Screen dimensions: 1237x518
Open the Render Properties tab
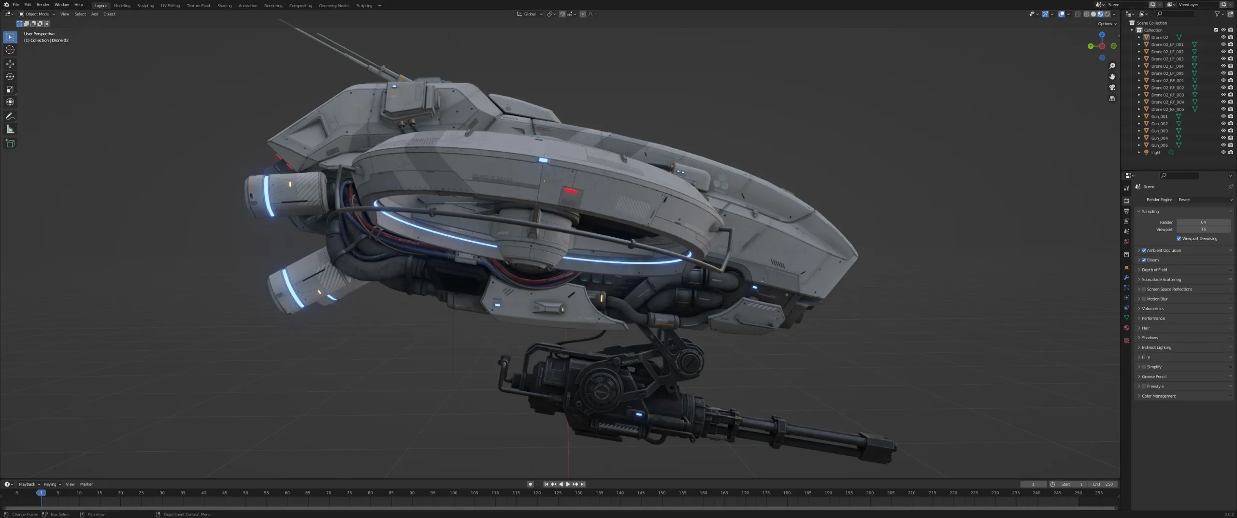(1126, 201)
